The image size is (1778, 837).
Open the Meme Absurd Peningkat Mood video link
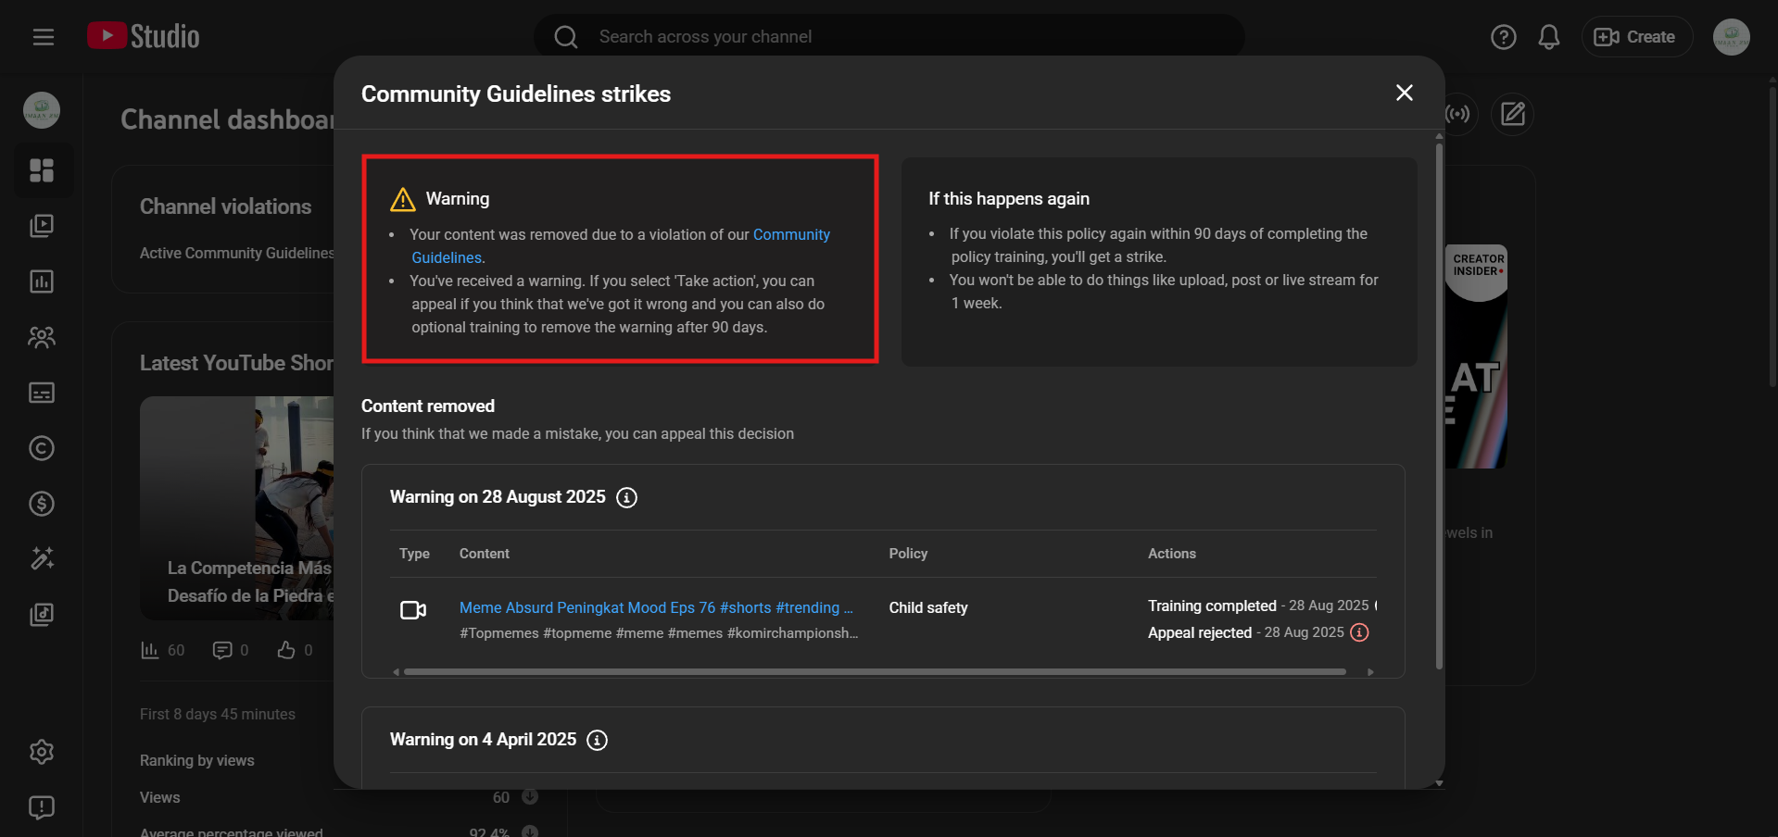[x=655, y=607]
